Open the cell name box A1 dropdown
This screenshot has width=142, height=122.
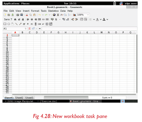click(x=26, y=29)
